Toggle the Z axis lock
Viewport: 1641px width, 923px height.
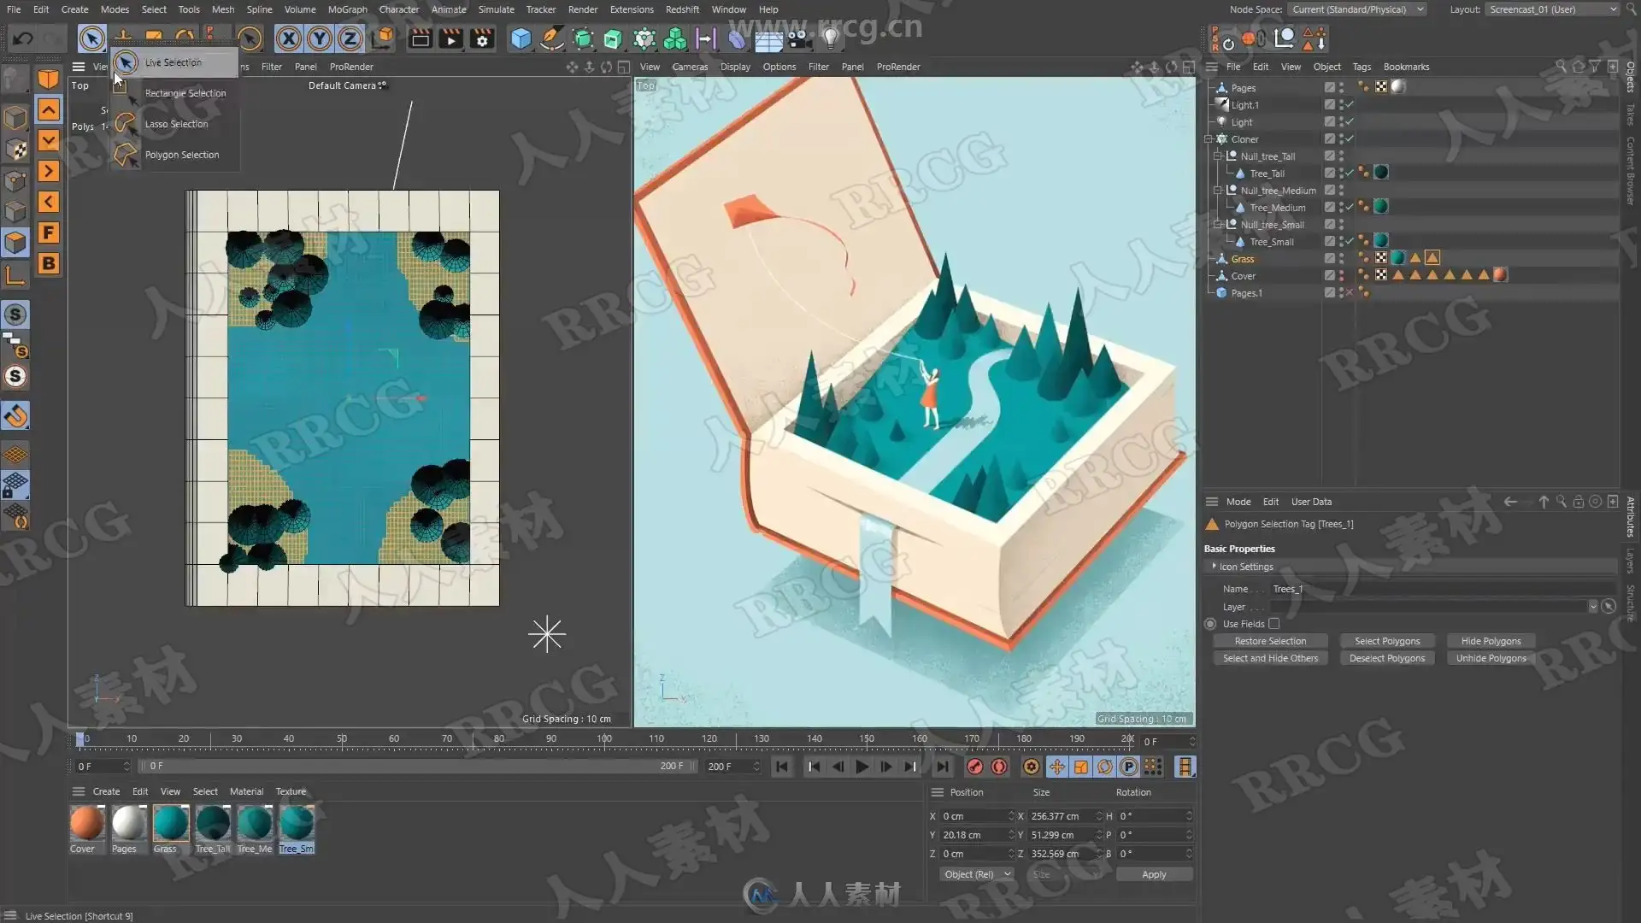tap(350, 38)
